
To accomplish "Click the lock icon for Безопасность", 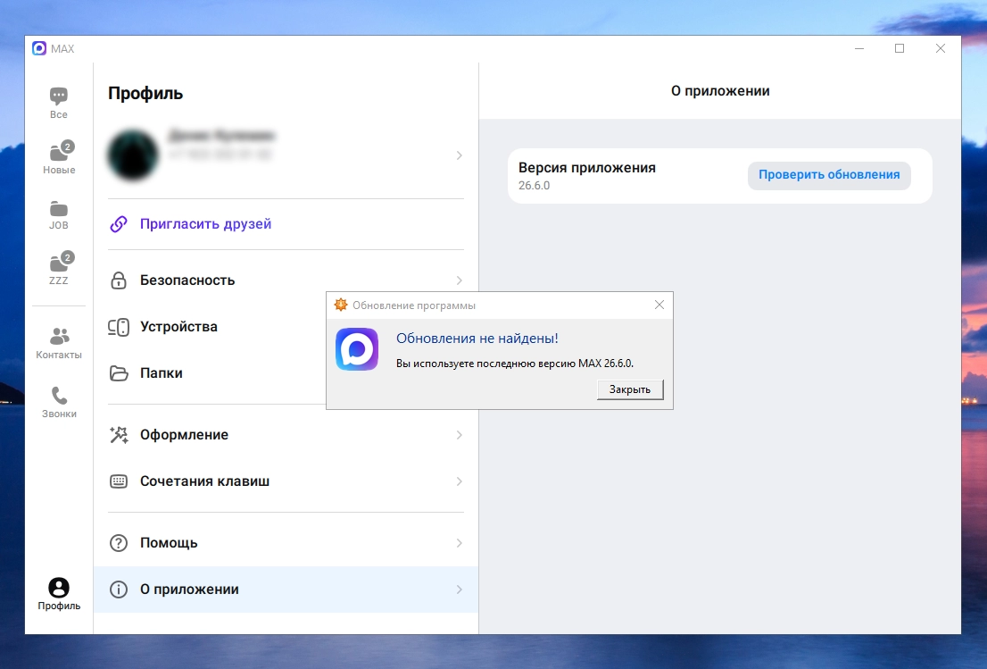I will [119, 280].
